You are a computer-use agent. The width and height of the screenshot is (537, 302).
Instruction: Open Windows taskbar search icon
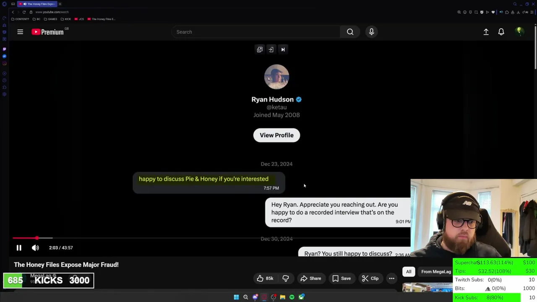click(x=245, y=297)
